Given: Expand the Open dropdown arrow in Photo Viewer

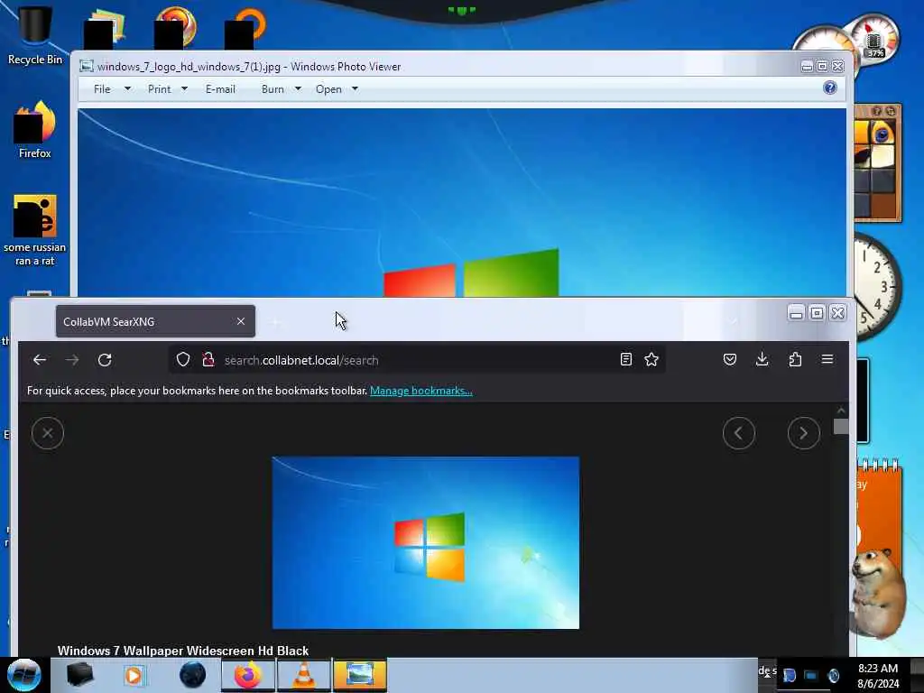Looking at the screenshot, I should pyautogui.click(x=355, y=89).
